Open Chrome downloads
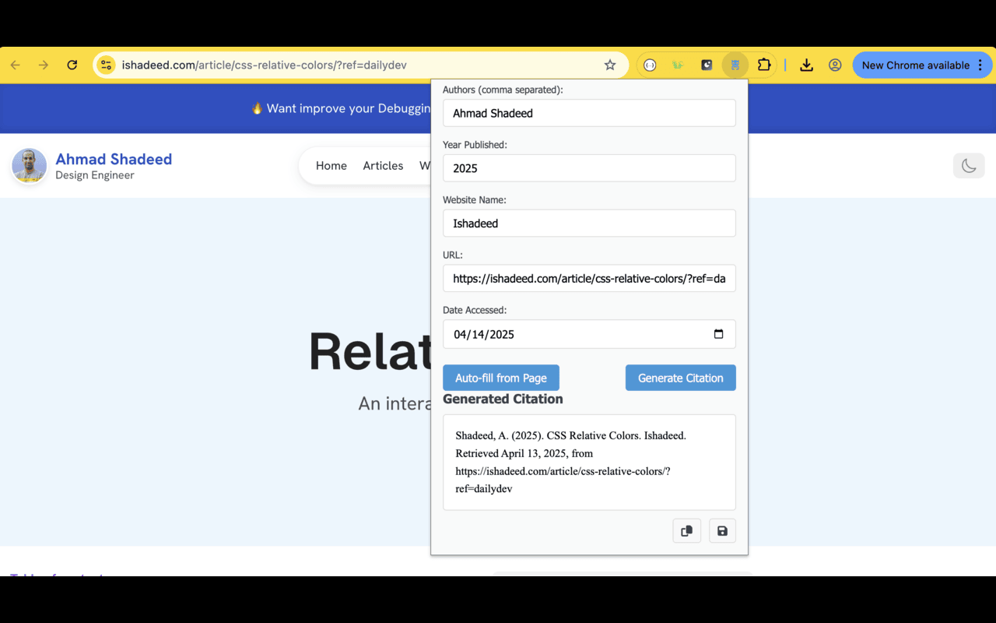Viewport: 996px width, 623px height. 806,65
